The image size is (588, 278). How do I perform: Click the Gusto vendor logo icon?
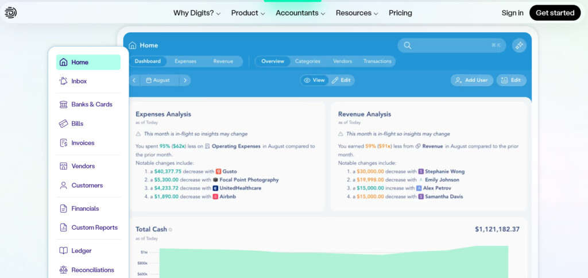tap(219, 171)
